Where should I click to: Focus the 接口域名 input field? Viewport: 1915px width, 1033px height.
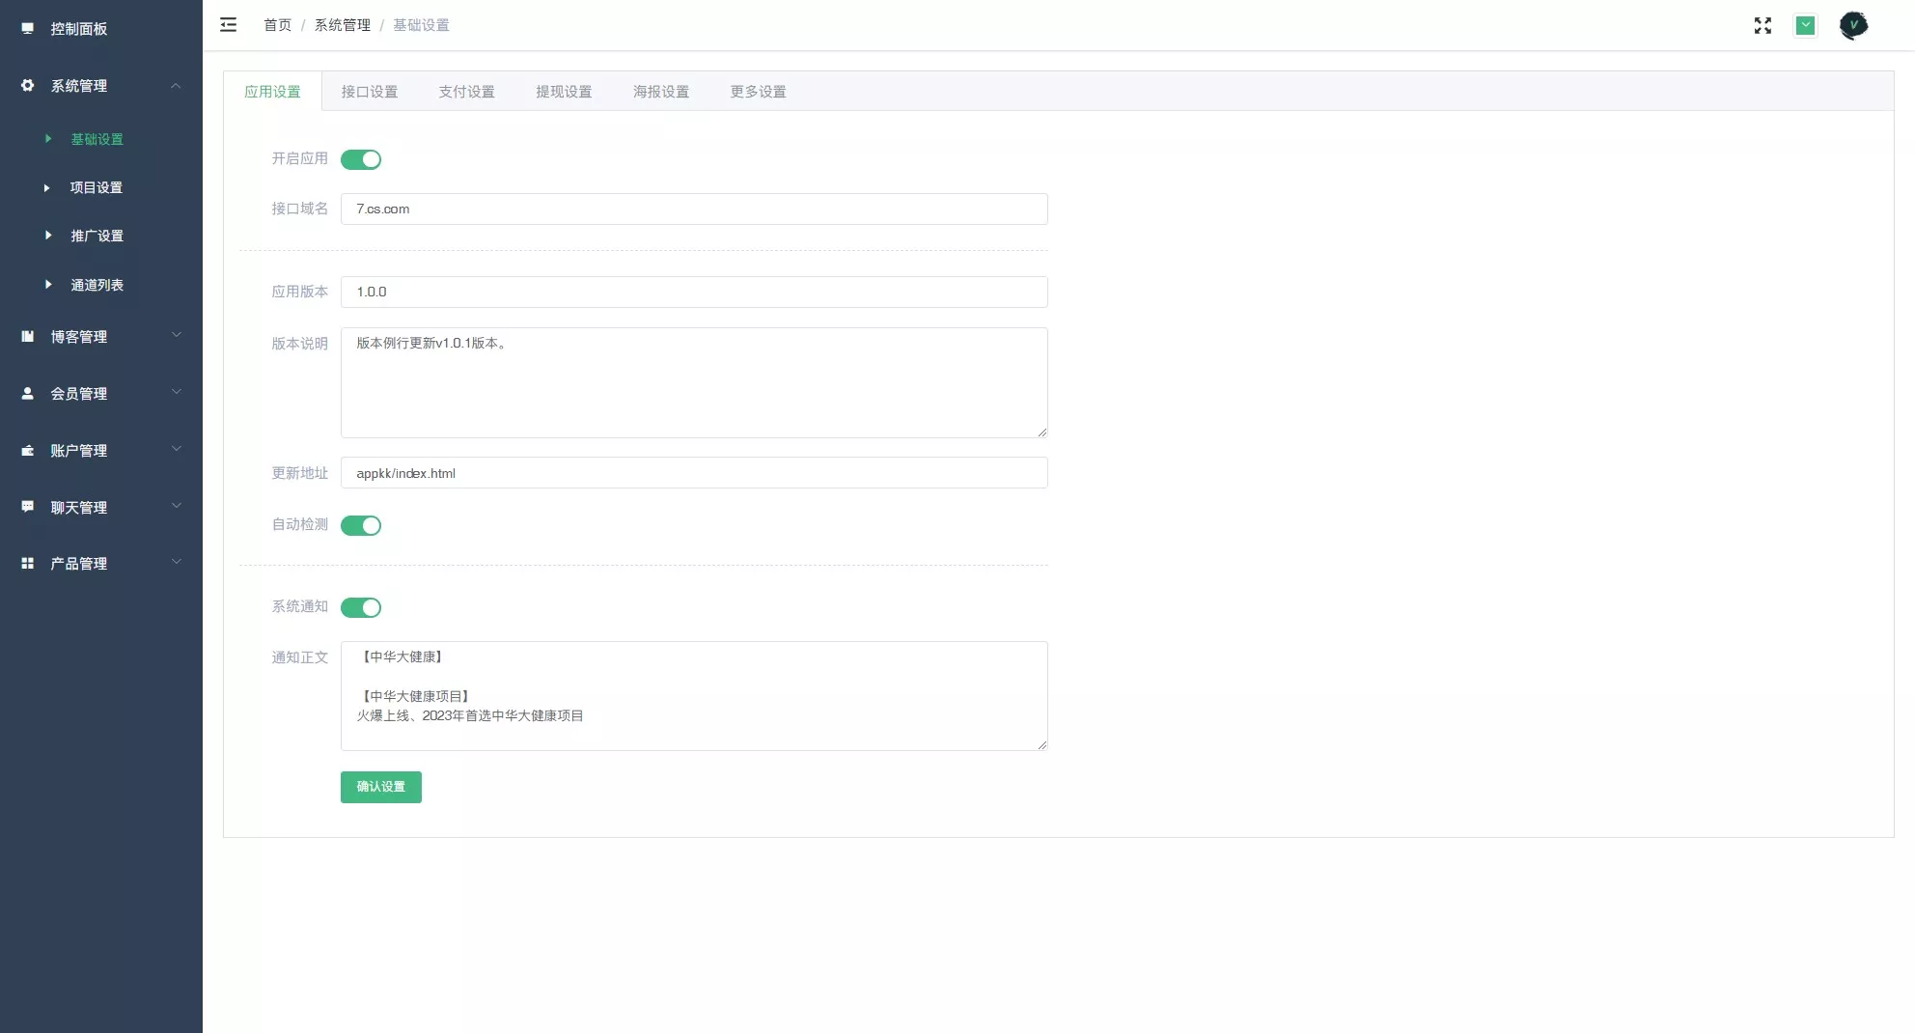[694, 209]
